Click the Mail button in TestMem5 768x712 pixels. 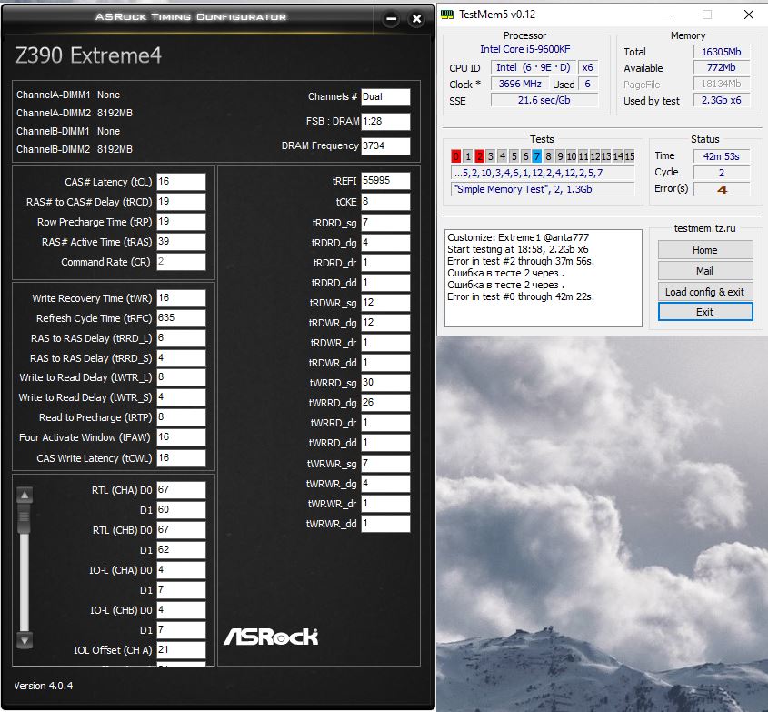tap(704, 271)
